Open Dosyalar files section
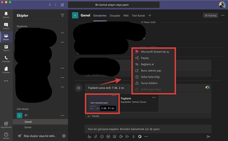228x141 pixels. point(6,70)
